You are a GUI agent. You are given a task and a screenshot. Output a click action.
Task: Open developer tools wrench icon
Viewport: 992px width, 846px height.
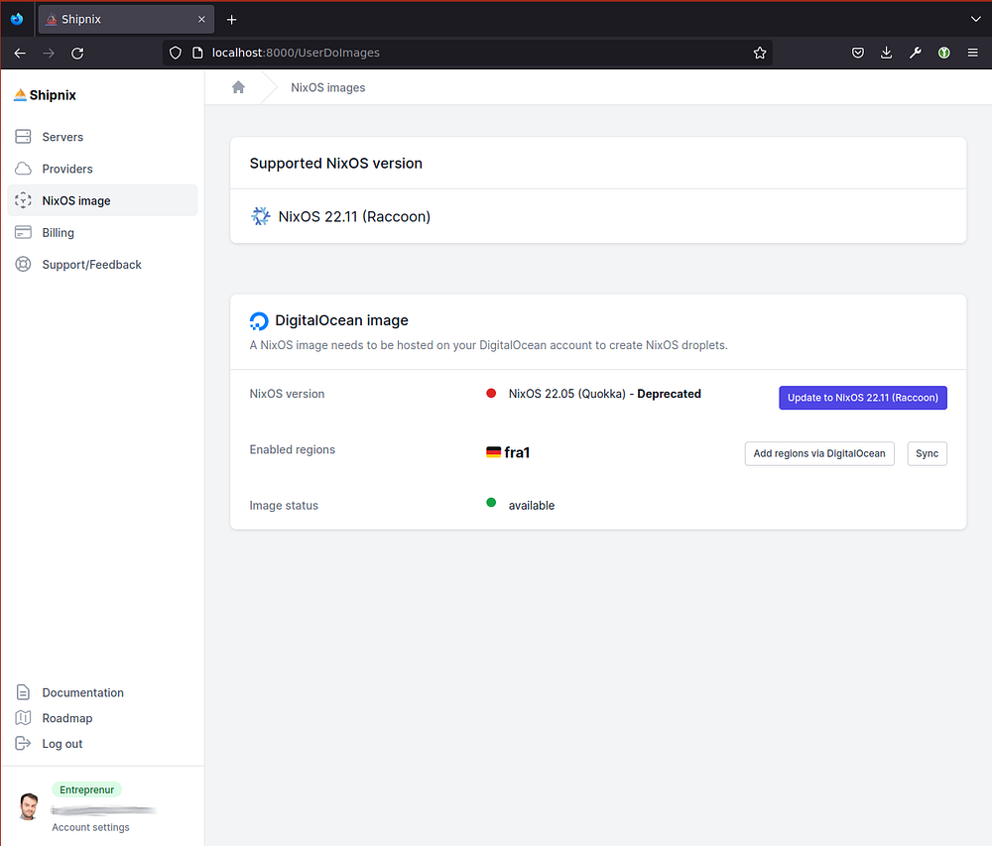tap(916, 54)
